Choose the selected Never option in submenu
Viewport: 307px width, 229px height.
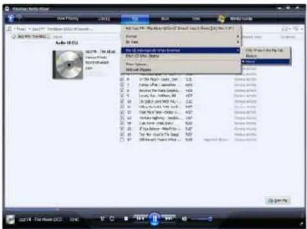pyautogui.click(x=266, y=61)
